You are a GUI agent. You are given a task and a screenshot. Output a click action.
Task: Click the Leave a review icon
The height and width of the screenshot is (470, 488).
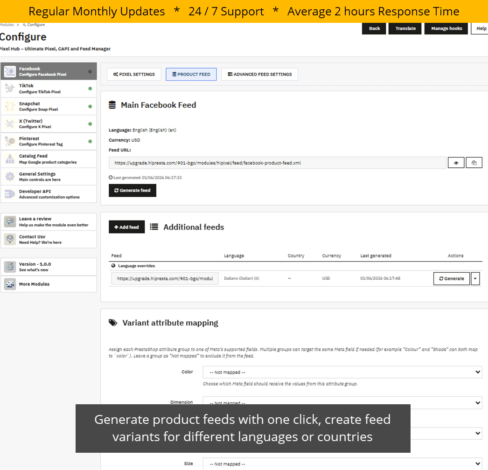[x=10, y=221]
